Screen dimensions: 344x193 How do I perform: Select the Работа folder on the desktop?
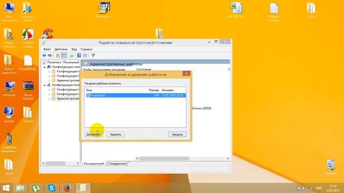28,114
